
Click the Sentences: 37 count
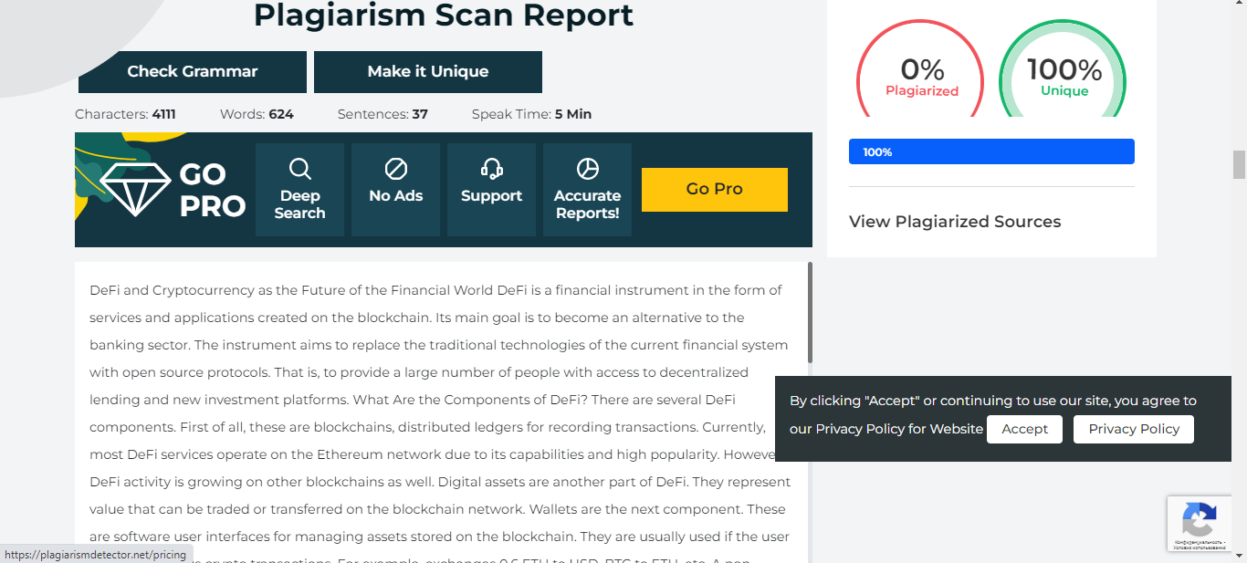tap(382, 114)
